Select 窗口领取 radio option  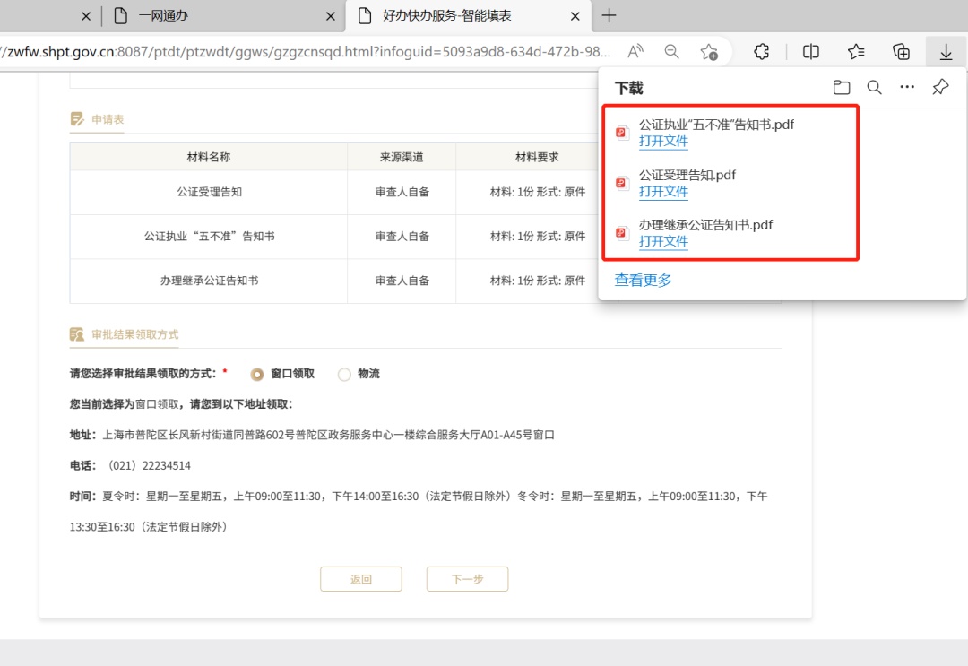click(257, 374)
